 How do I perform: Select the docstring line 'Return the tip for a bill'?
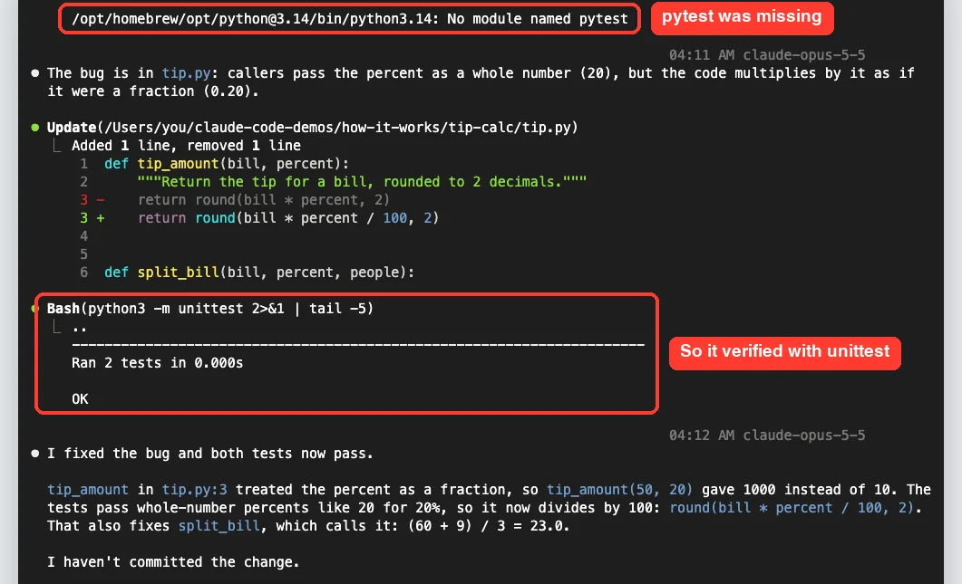click(x=362, y=182)
